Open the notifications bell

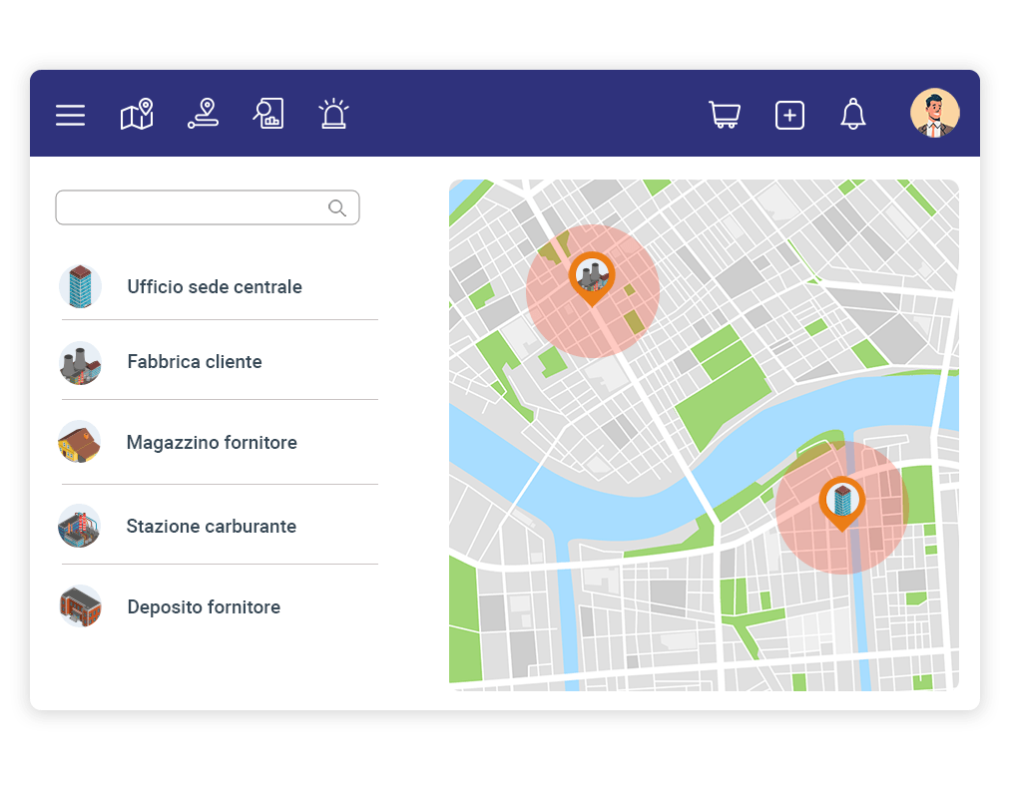853,114
